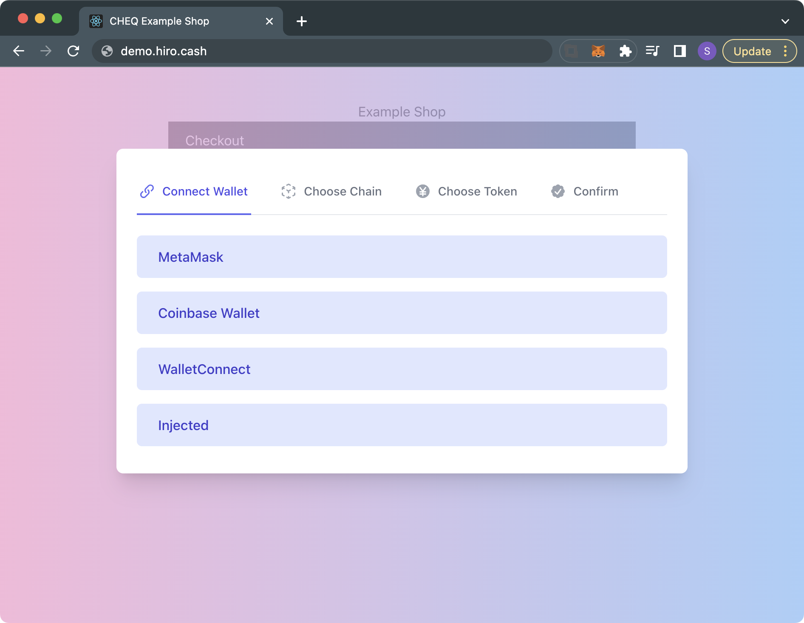Toggle the browser side panel icon
The image size is (804, 623).
click(x=680, y=51)
